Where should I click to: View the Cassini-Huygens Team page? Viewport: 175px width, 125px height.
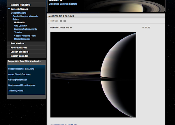[x=25, y=35]
